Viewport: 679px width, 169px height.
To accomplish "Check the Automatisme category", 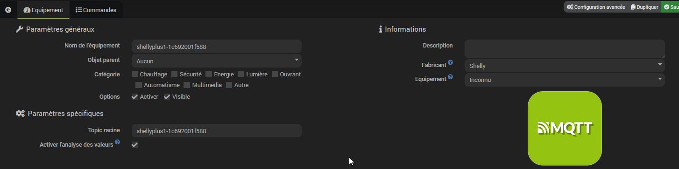I will pyautogui.click(x=138, y=85).
